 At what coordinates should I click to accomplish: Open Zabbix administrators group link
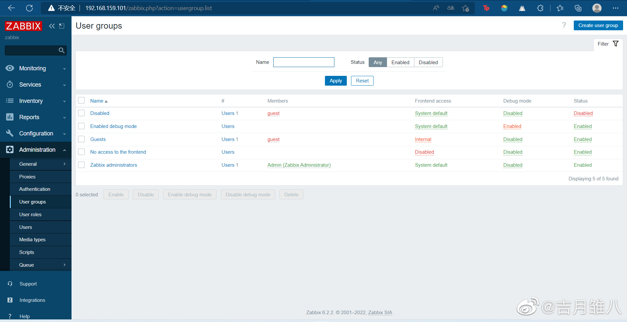(114, 165)
